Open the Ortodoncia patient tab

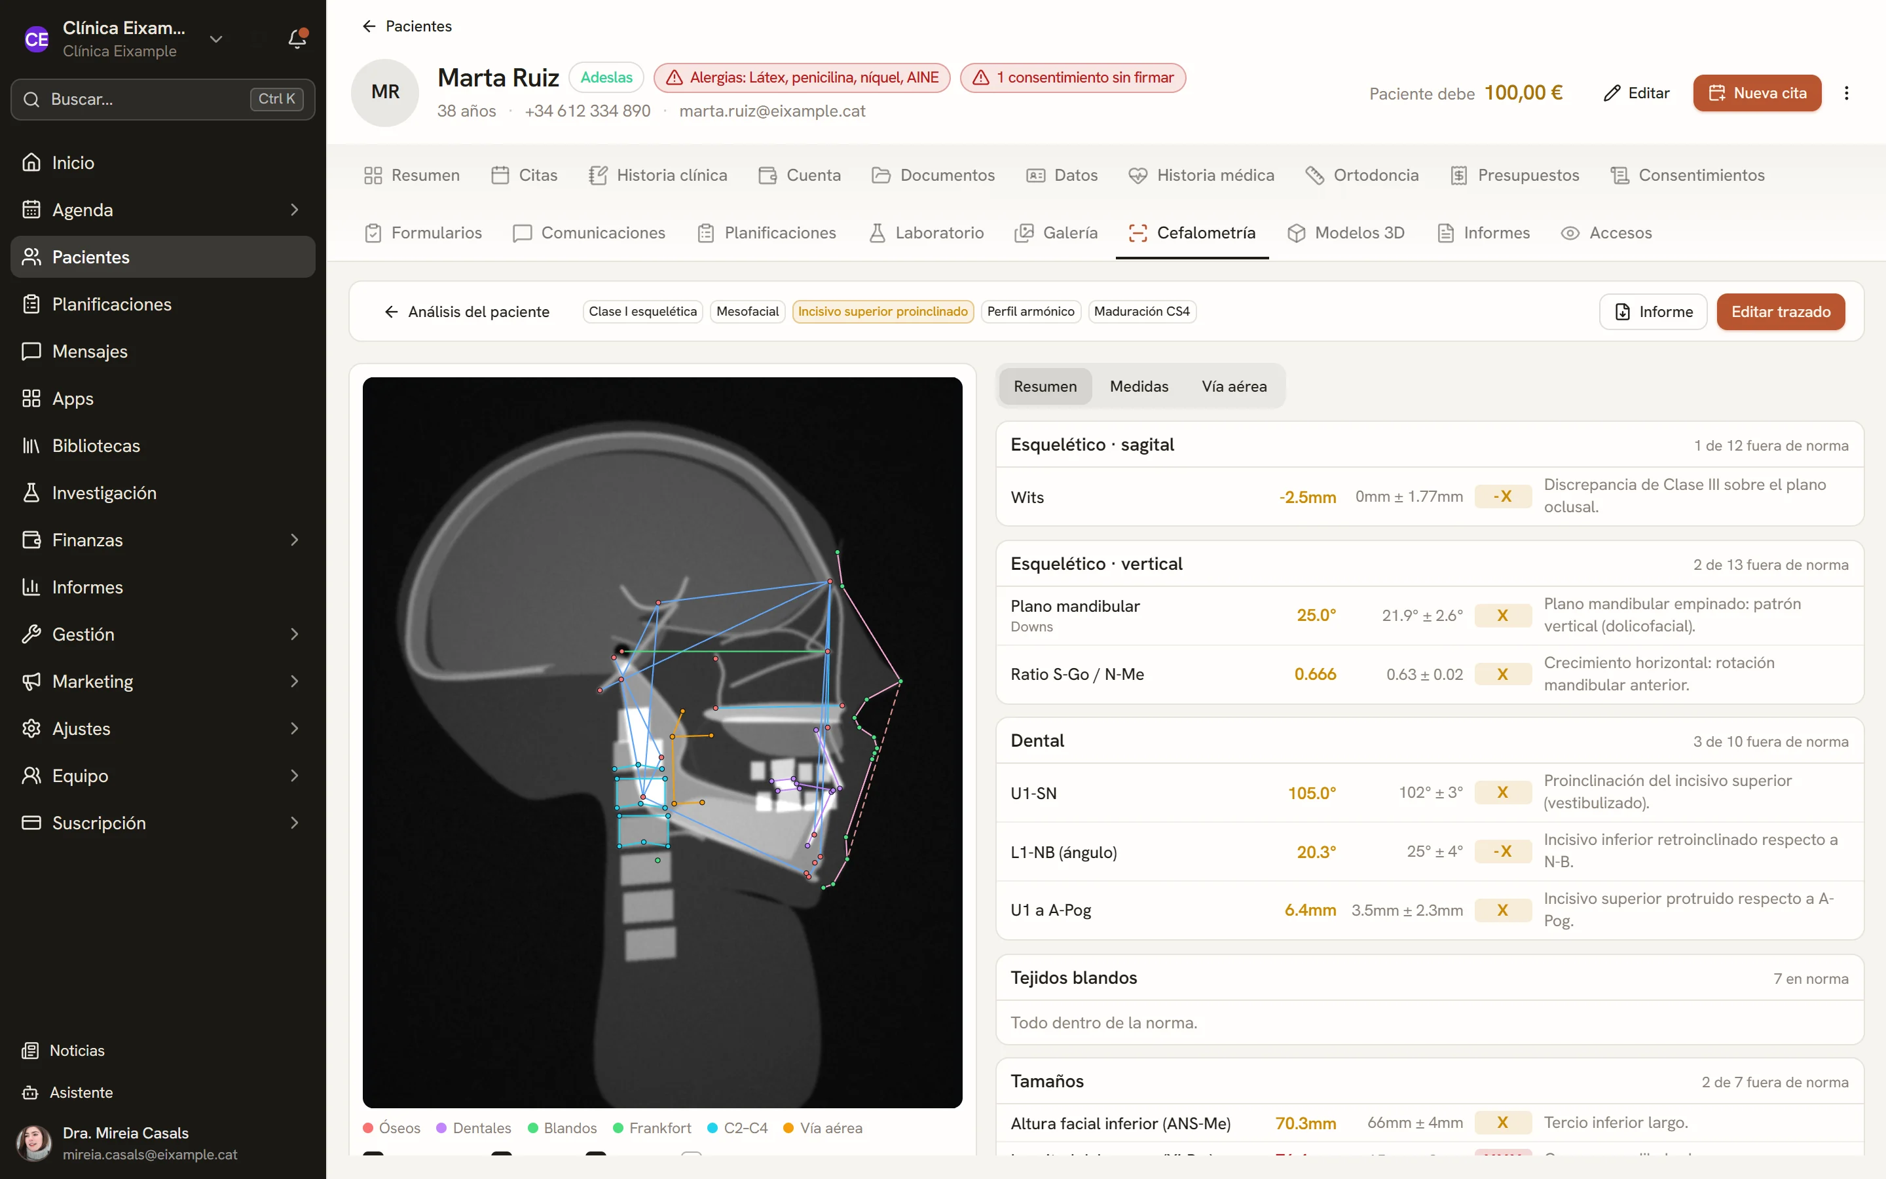tap(1362, 176)
